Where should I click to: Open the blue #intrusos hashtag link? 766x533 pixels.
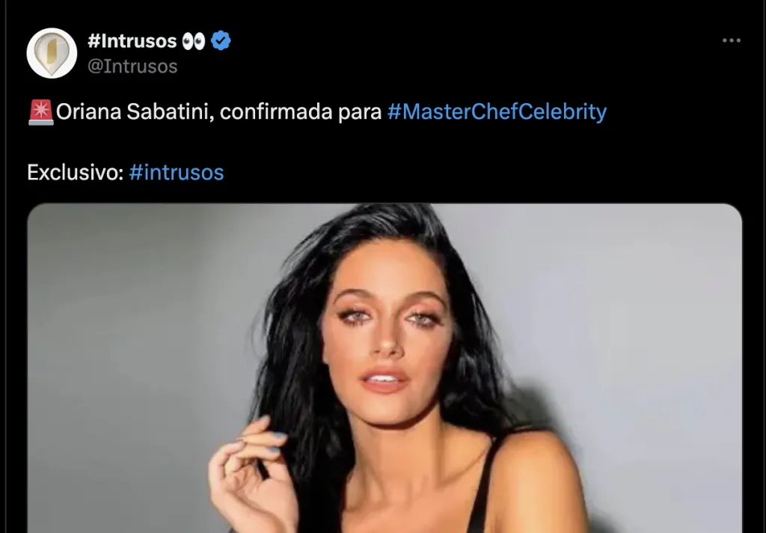[177, 172]
